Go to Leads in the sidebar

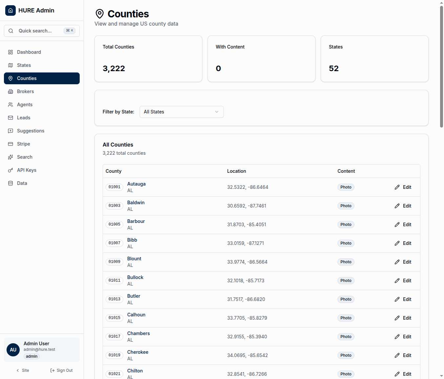click(x=24, y=118)
